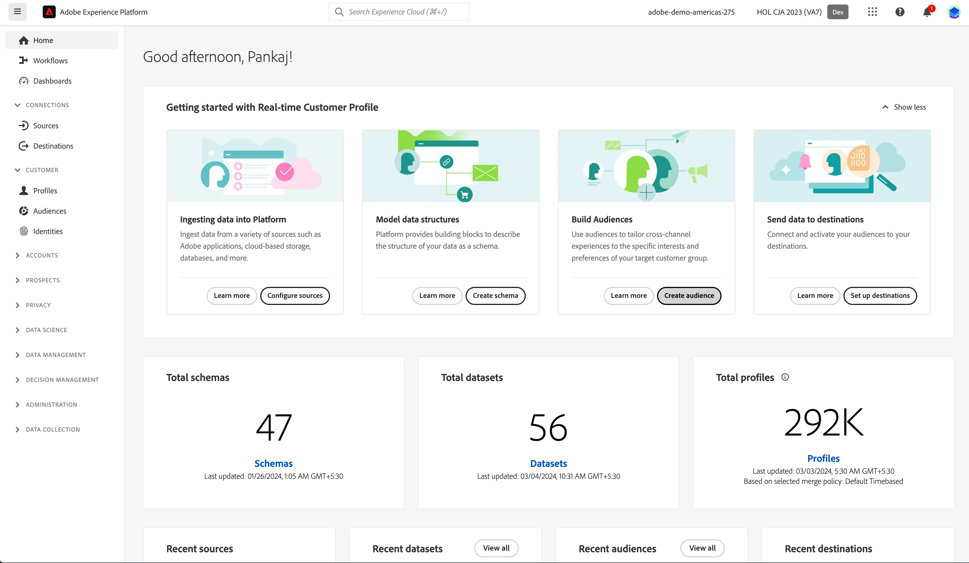969x563 pixels.
Task: Open the HOL CJA 2023 sandbox switcher
Action: (802, 12)
